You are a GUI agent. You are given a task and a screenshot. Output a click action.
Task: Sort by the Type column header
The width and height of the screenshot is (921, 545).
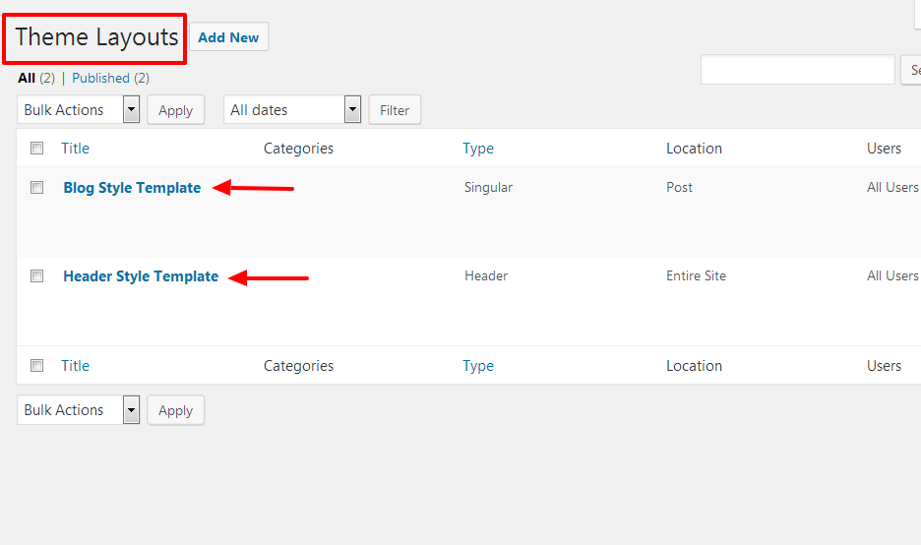[x=478, y=149]
